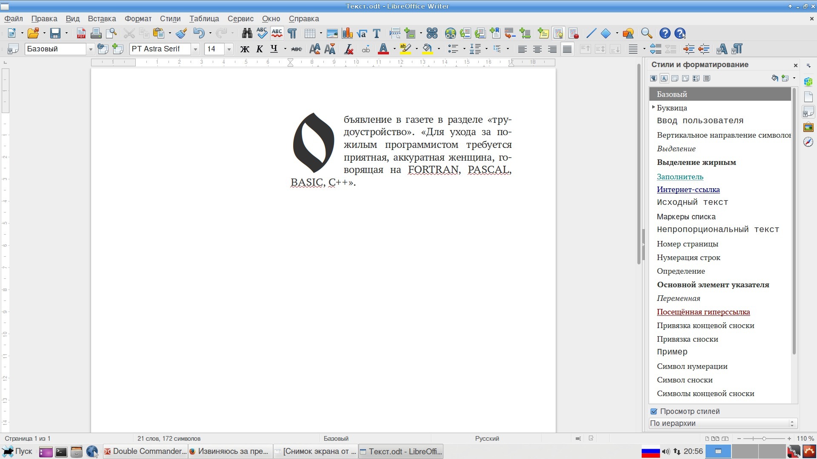Open Find and Replace binoculars
The width and height of the screenshot is (817, 459).
click(247, 33)
